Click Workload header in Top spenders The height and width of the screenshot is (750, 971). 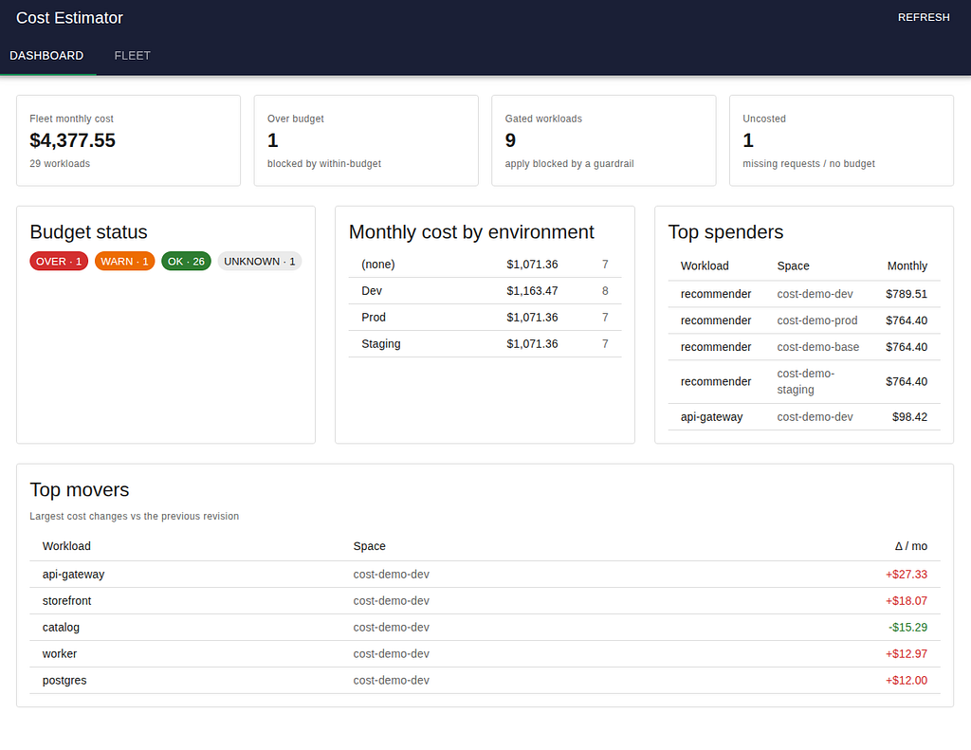click(x=705, y=265)
